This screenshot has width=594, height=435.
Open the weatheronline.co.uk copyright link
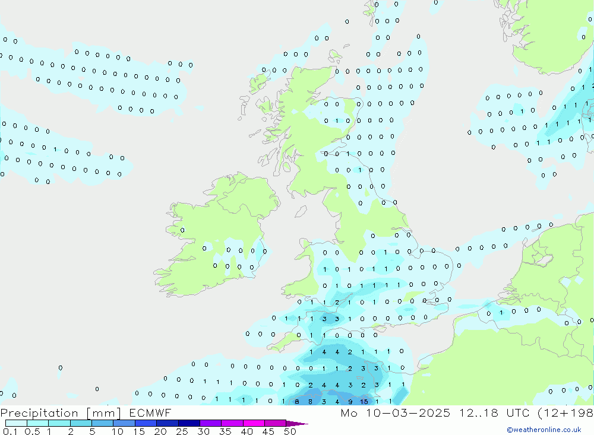(x=544, y=429)
